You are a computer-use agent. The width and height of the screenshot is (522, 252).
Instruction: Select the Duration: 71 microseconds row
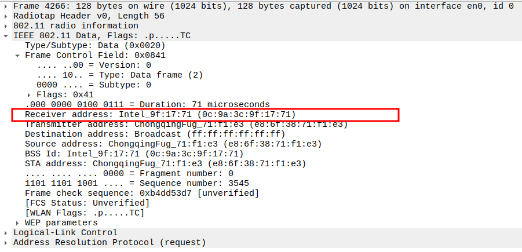point(147,104)
